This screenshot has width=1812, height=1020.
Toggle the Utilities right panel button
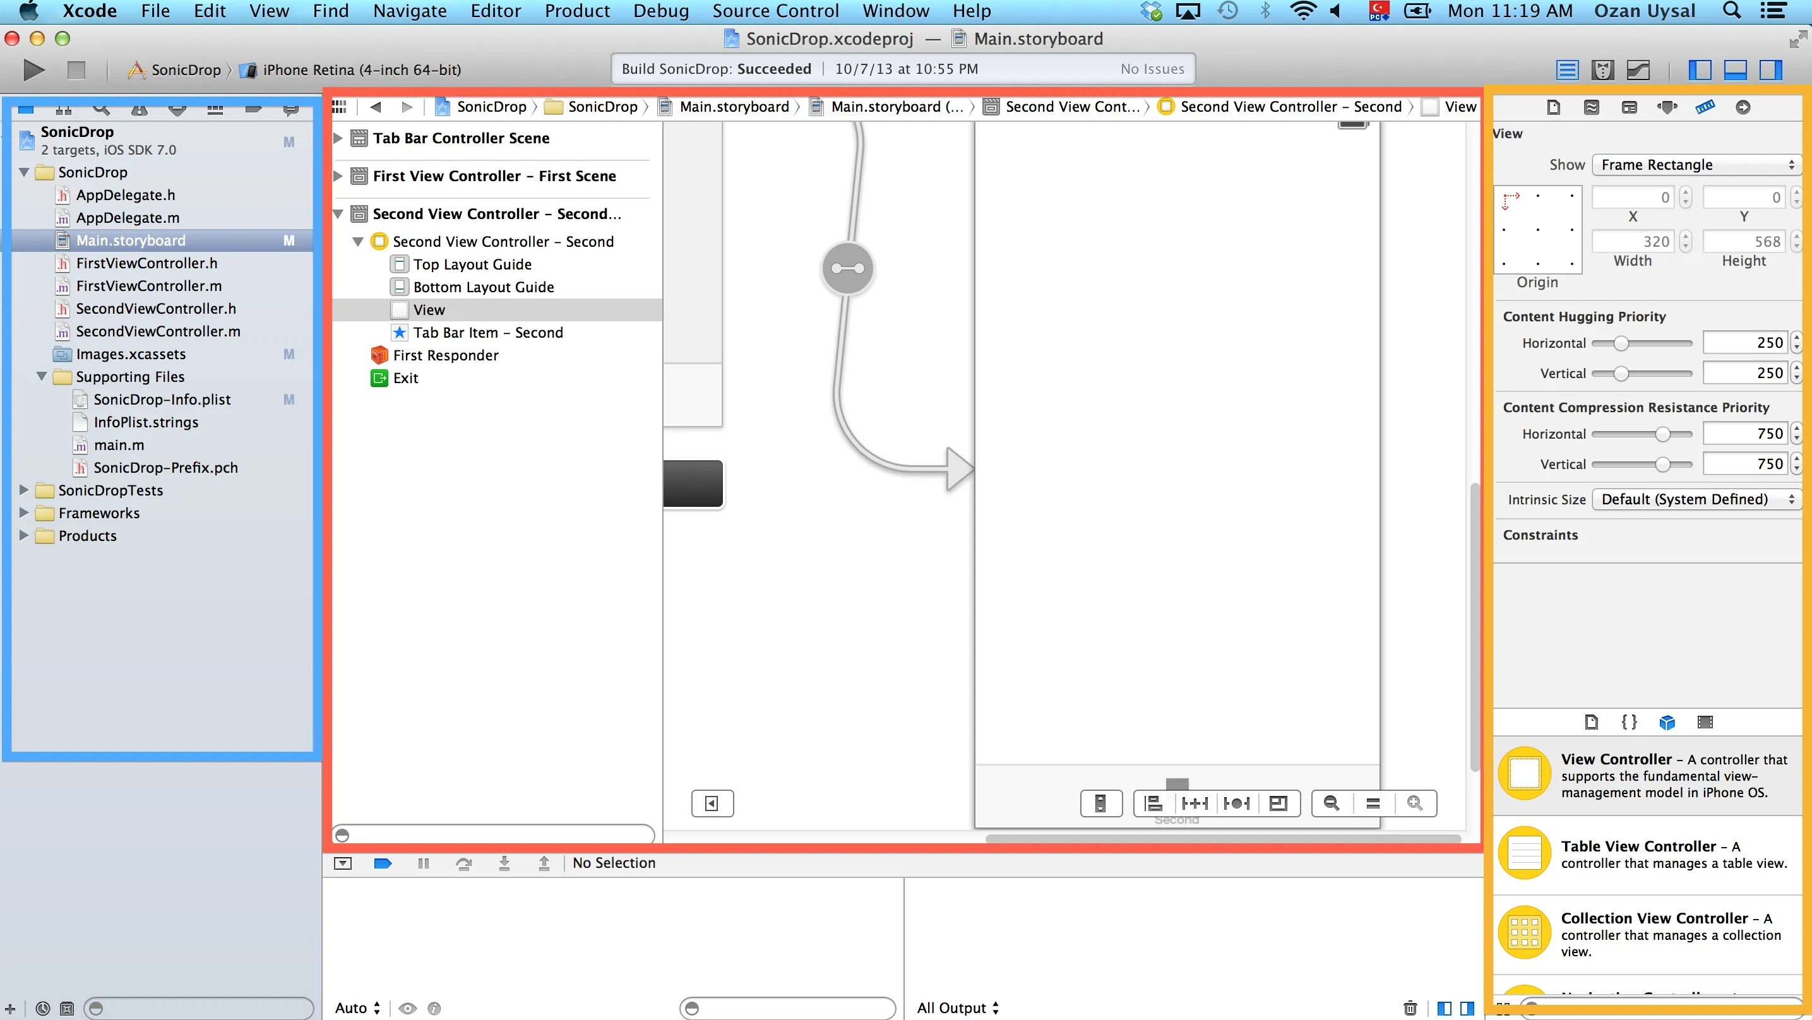(1770, 69)
